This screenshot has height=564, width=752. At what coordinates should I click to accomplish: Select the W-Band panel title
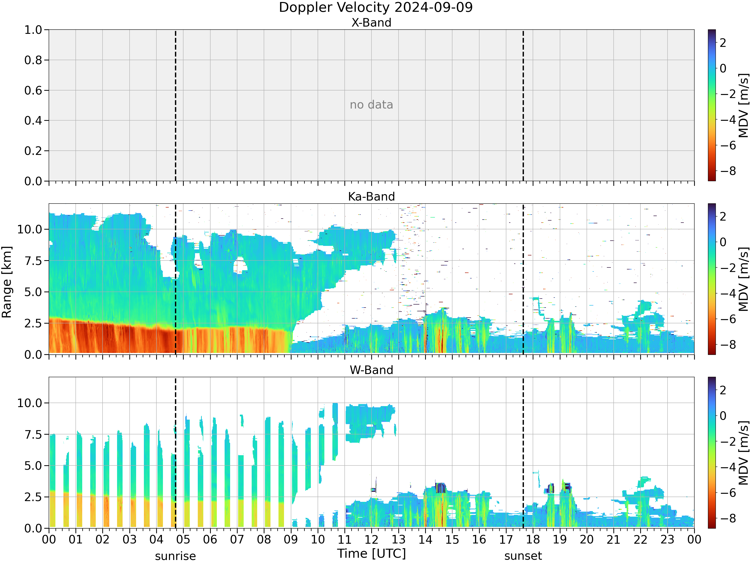[371, 370]
